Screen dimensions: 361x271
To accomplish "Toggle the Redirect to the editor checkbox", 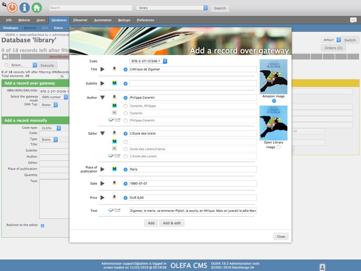I will (42, 226).
